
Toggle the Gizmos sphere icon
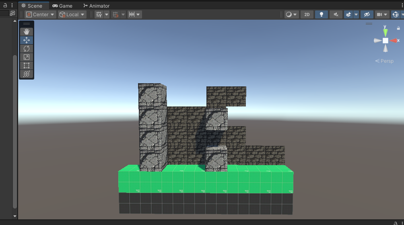click(x=395, y=14)
